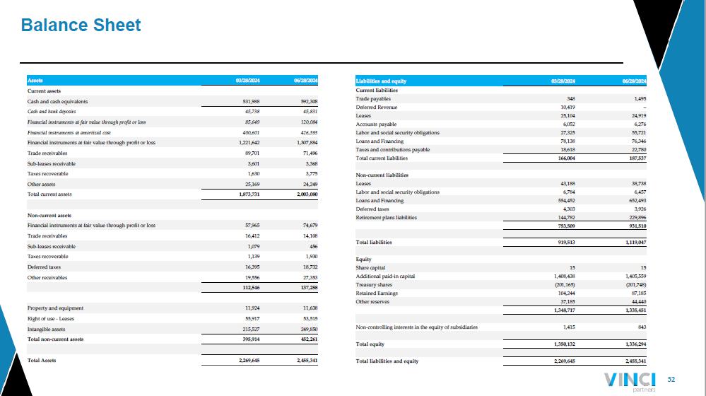The width and height of the screenshot is (706, 396).
Task: Click the VINCI partners logo
Action: click(x=630, y=382)
